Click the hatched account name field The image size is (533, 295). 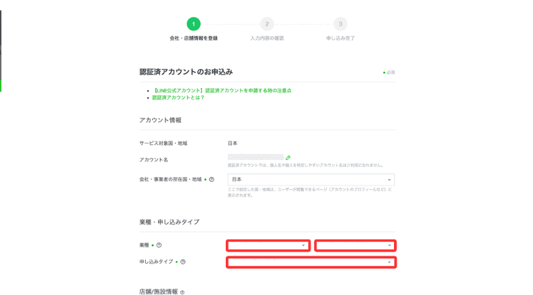tap(256, 157)
